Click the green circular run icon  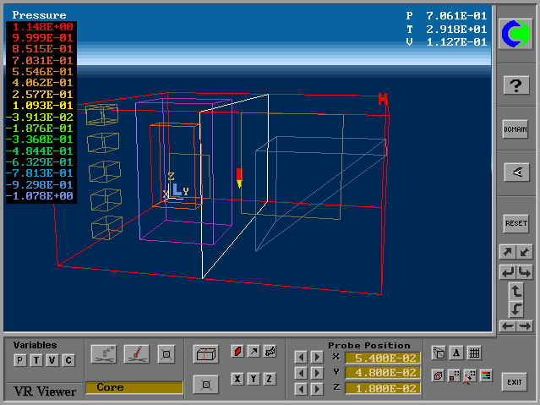pos(515,34)
